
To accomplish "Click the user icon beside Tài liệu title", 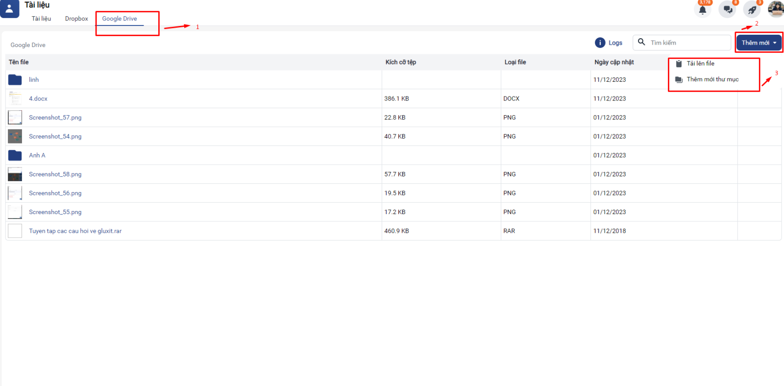I will pyautogui.click(x=9, y=8).
